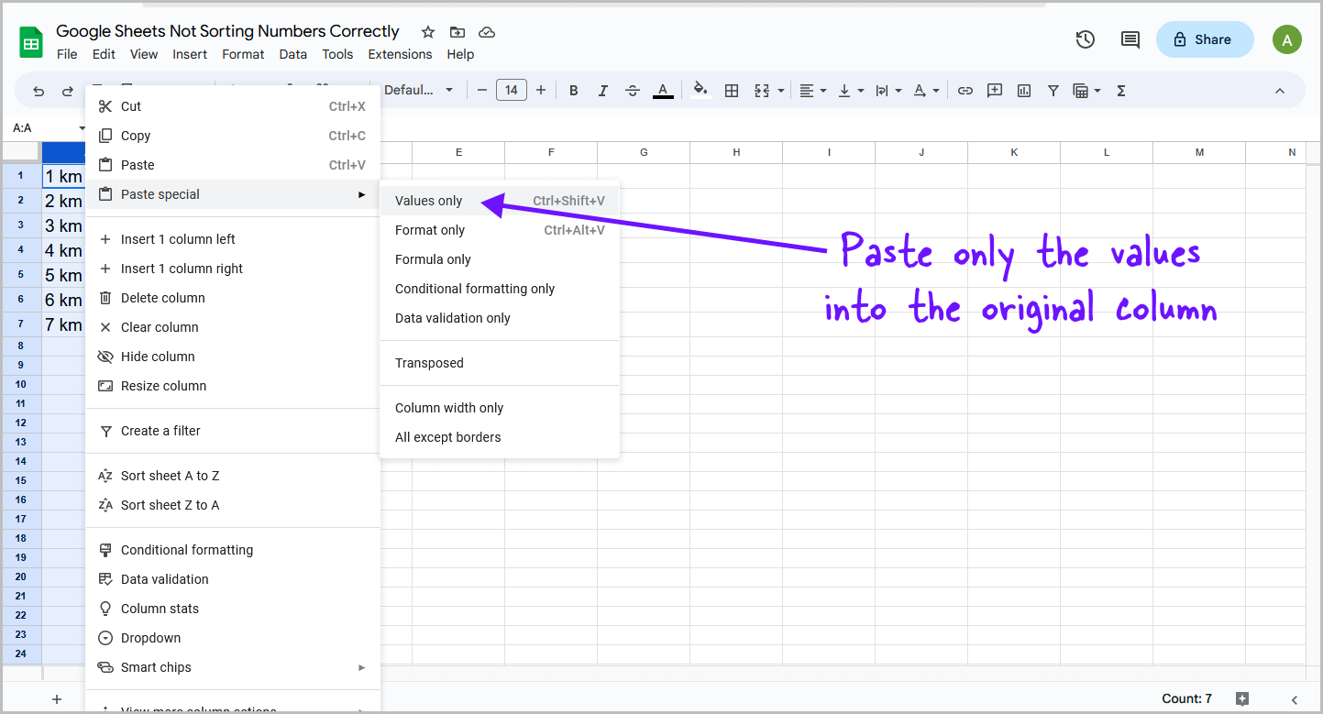The width and height of the screenshot is (1323, 714).
Task: Click the font size field showing 14
Action: coord(512,90)
